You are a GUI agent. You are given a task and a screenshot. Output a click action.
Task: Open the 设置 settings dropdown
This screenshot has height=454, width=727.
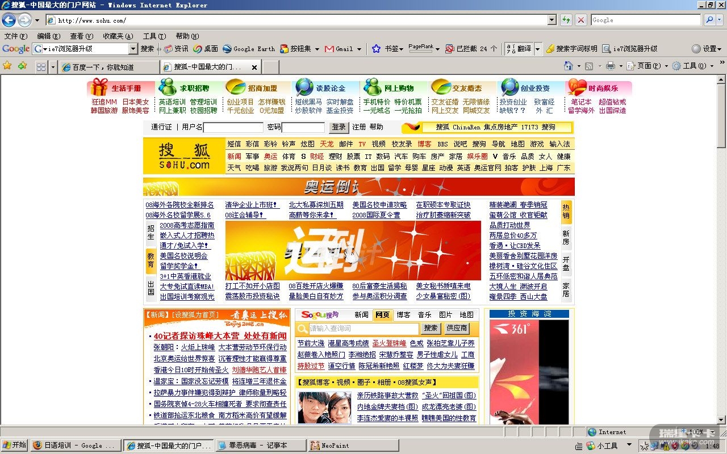(x=707, y=49)
